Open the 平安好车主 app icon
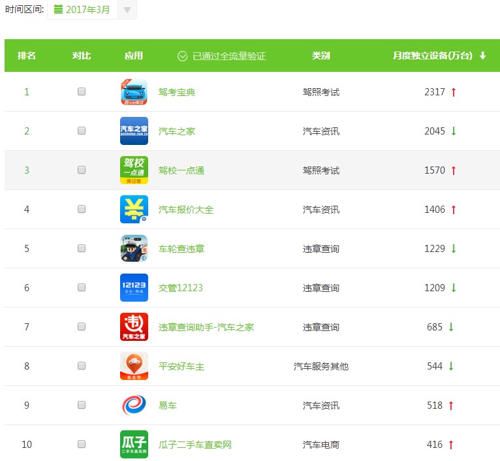This screenshot has width=500, height=461. coord(134,366)
